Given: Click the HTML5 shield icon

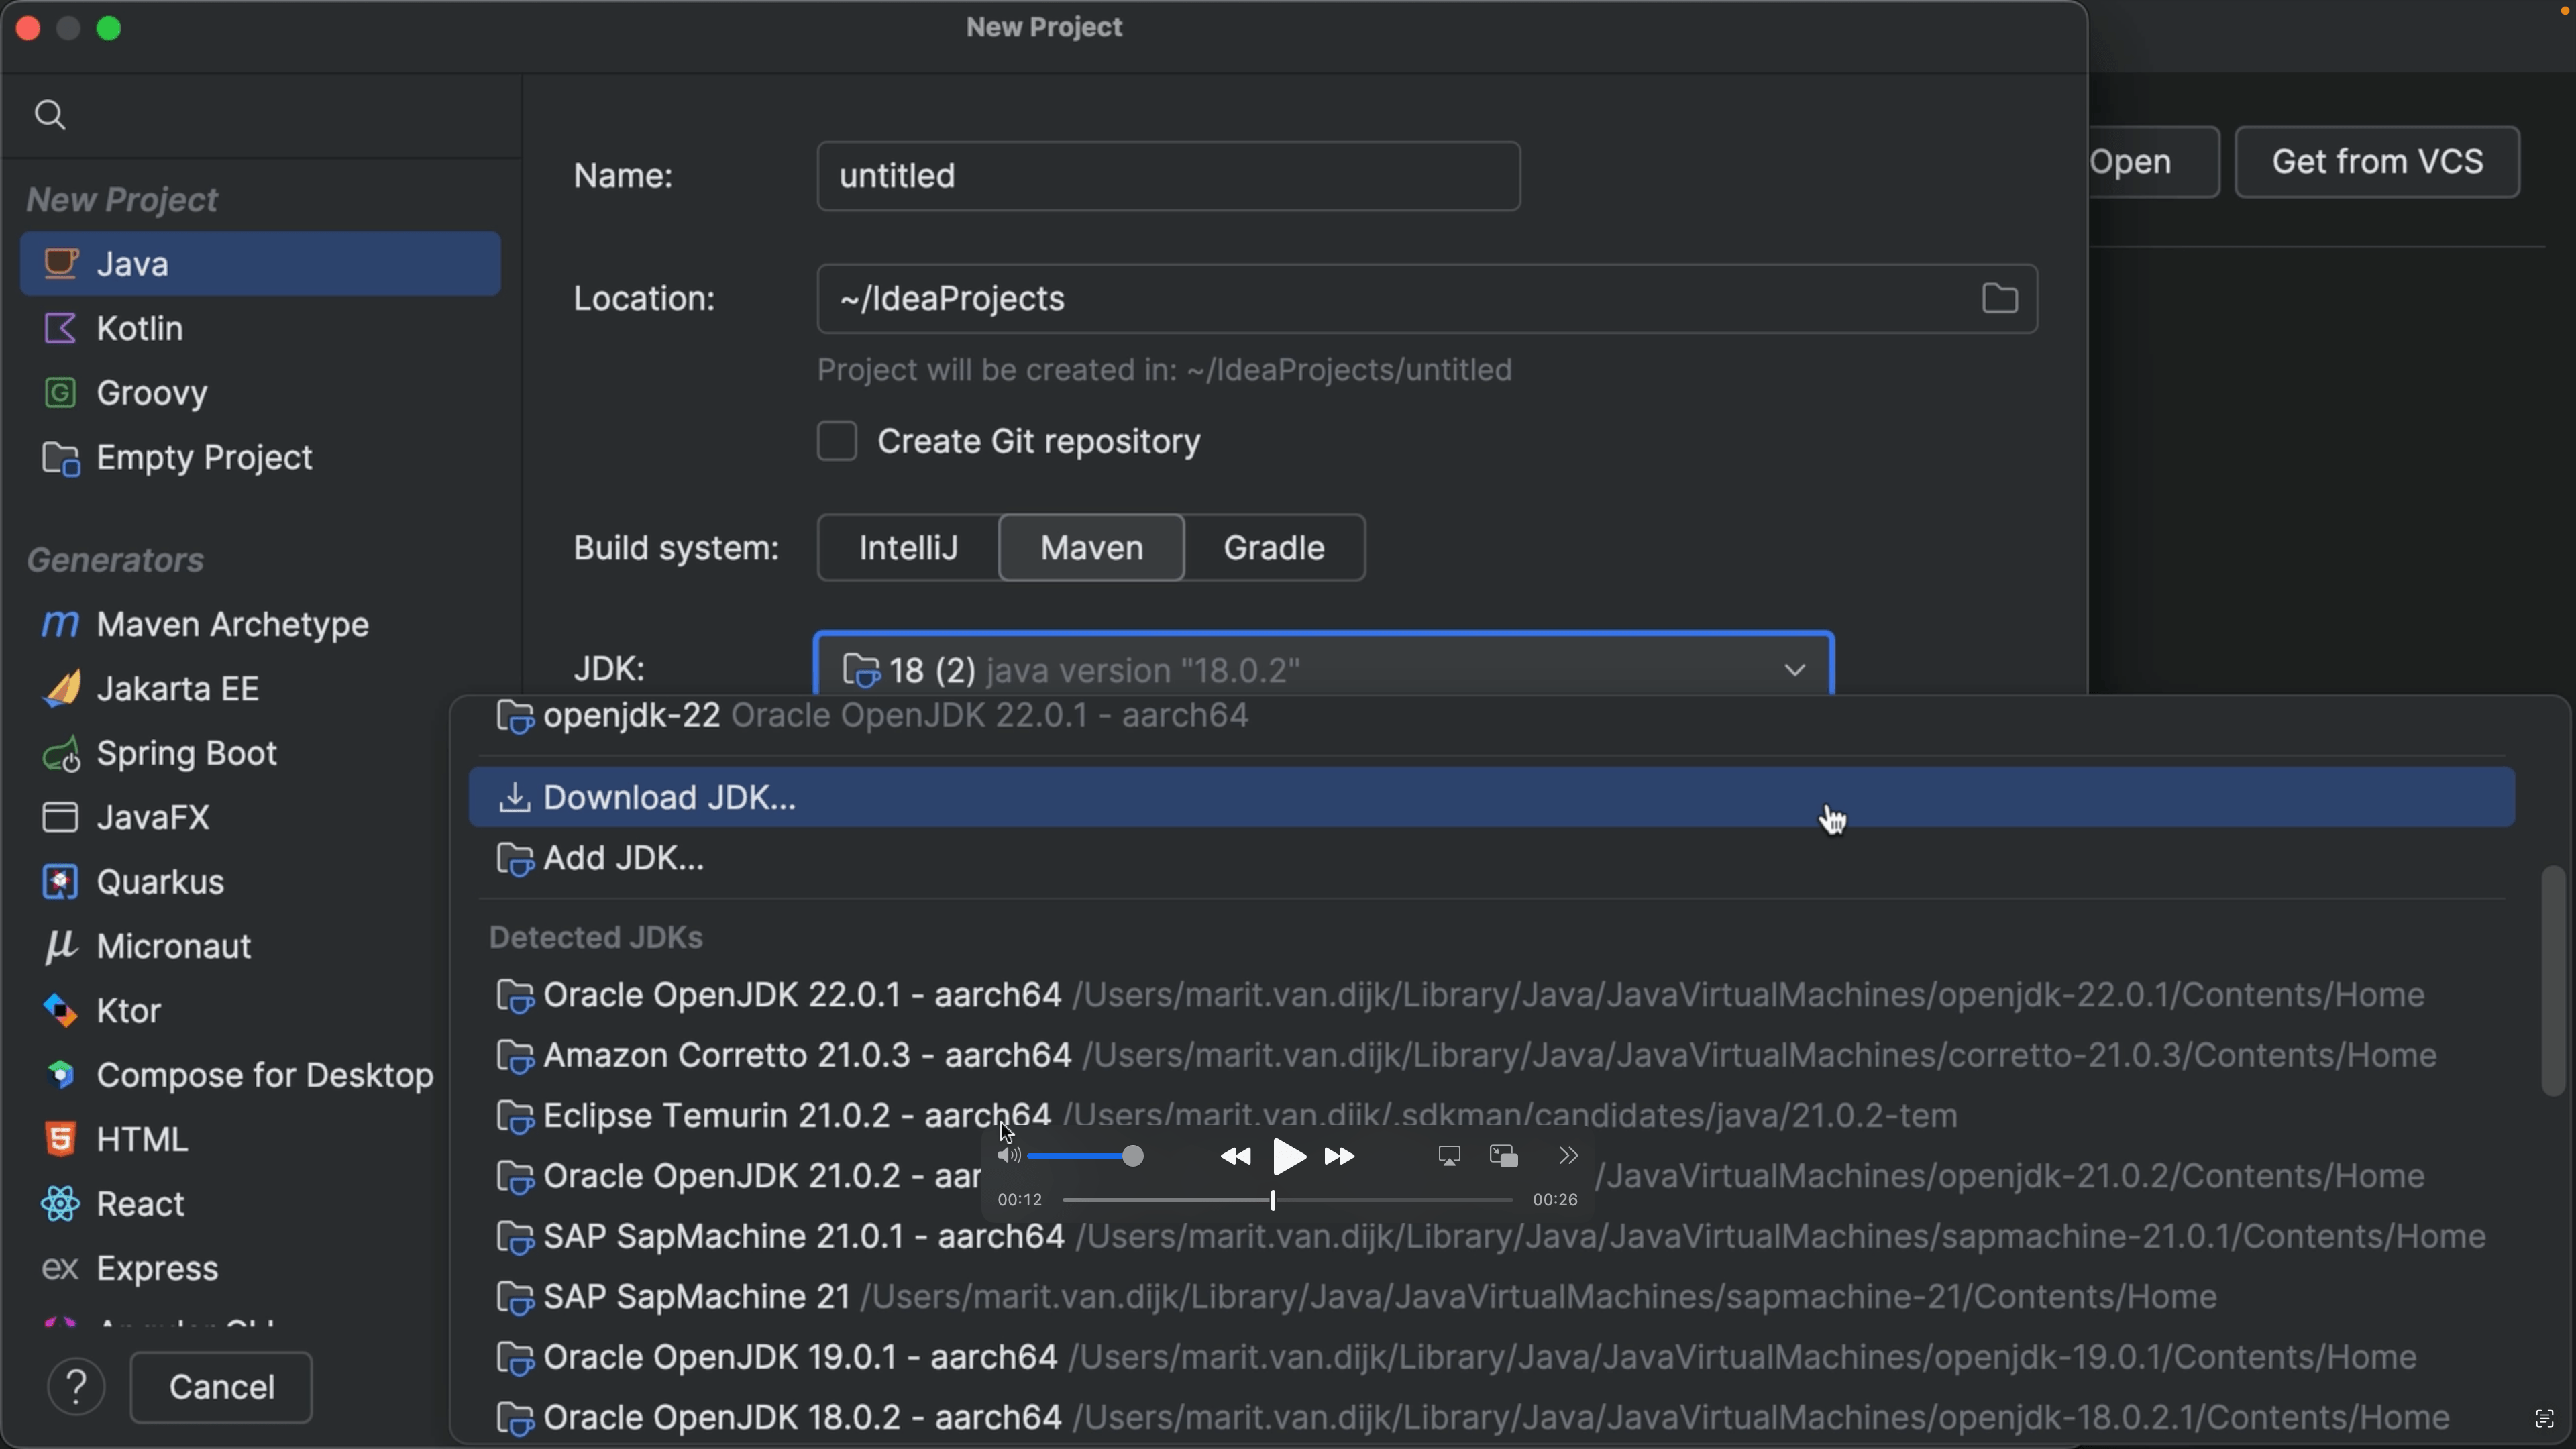Looking at the screenshot, I should coord(60,1139).
